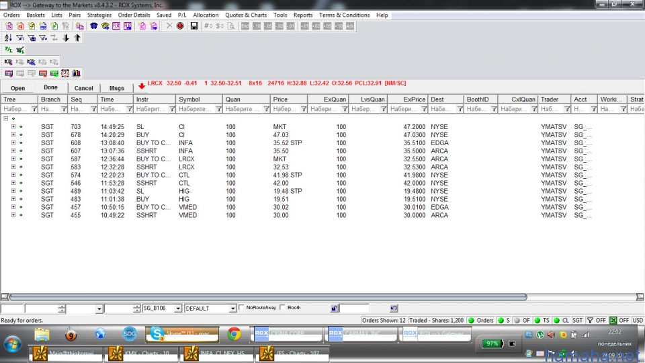
Task: Toggle the Excel export OFF indicator
Action: coord(619,320)
